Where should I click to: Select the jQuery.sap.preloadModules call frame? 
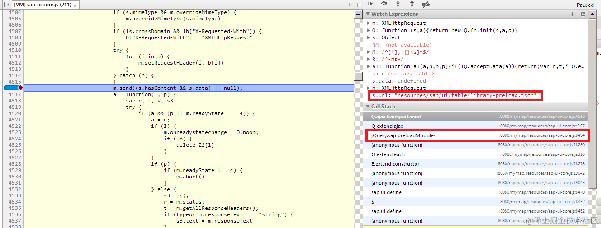[x=477, y=135]
